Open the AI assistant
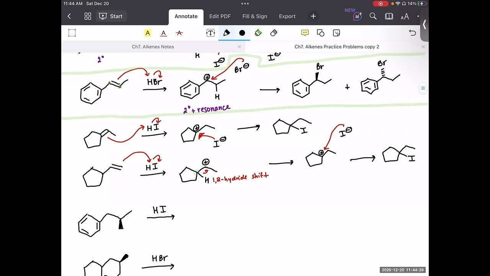The width and height of the screenshot is (490, 276). 357,16
